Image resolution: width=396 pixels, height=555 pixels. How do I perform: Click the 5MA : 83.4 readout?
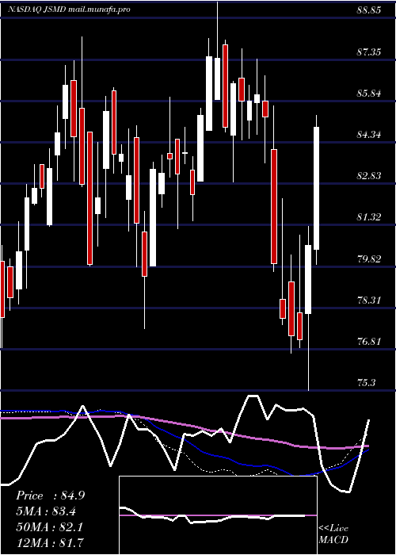pos(46,511)
